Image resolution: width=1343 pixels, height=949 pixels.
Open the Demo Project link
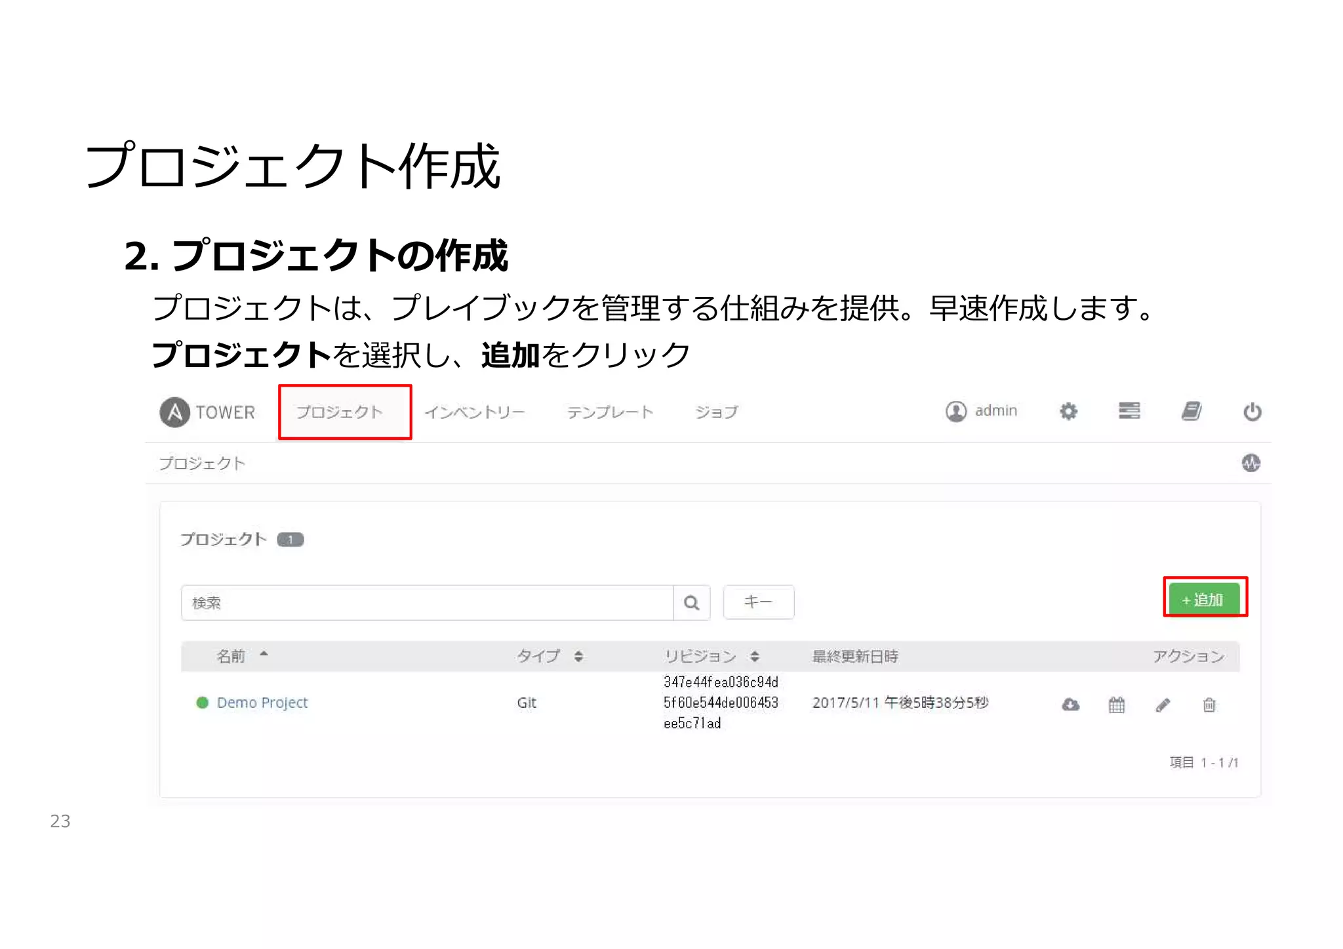[262, 703]
